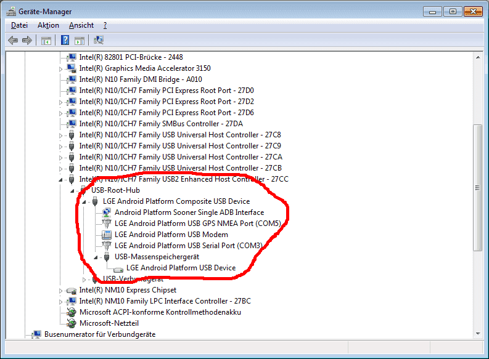Select Android Platform Sooner Single ADB Interface
489x359 pixels.
[189, 212]
